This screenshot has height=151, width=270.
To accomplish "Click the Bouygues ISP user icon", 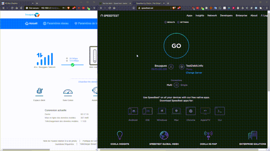I will 171,66.
